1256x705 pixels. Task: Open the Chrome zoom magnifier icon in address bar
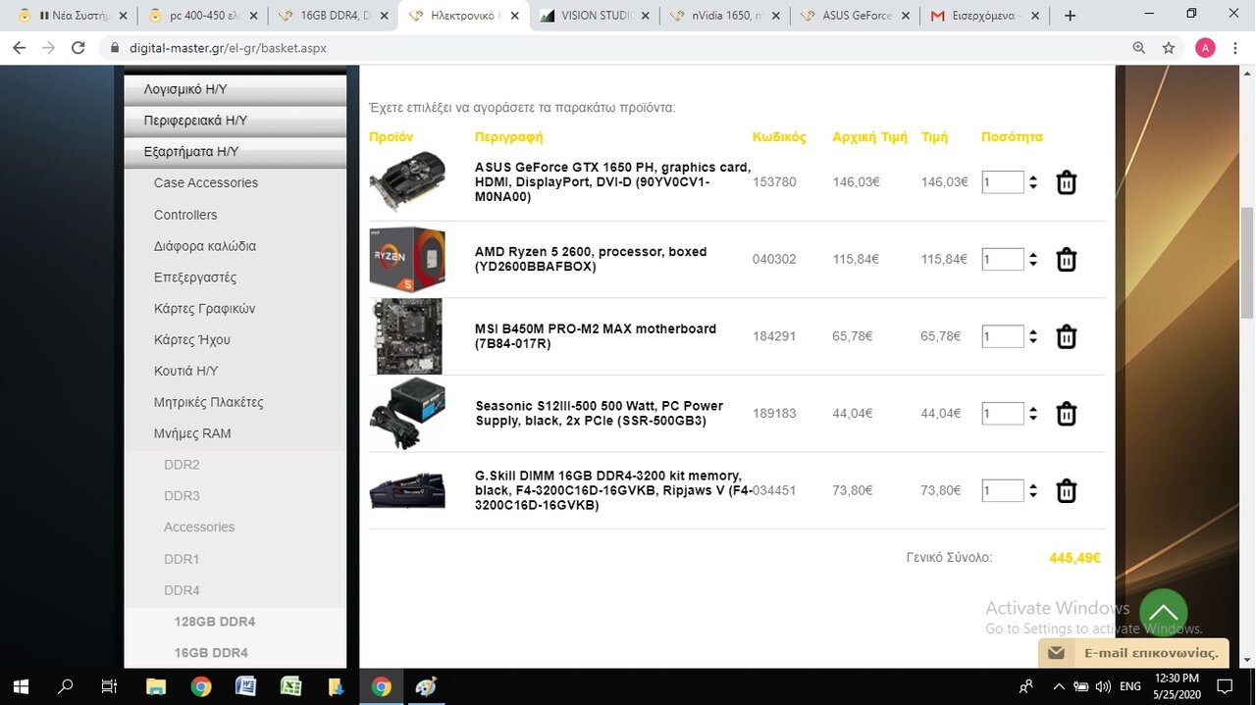(x=1138, y=47)
